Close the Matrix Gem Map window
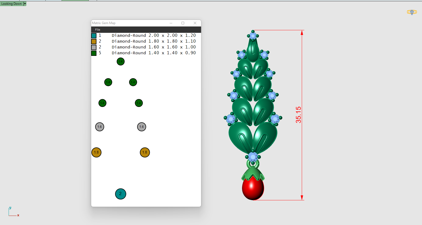Image resolution: width=422 pixels, height=225 pixels. point(195,23)
